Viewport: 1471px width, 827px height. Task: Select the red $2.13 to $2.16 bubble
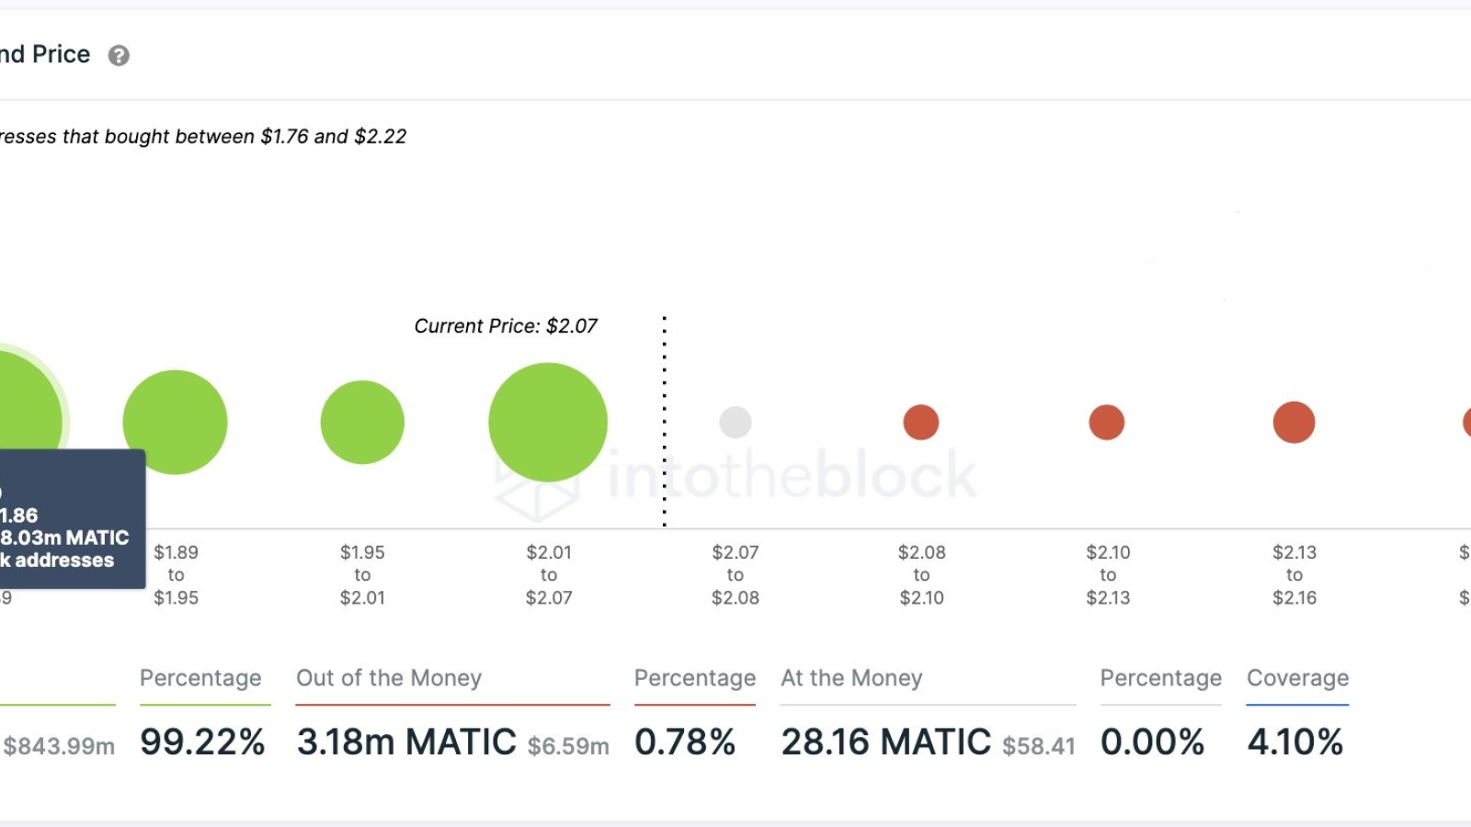1294,423
